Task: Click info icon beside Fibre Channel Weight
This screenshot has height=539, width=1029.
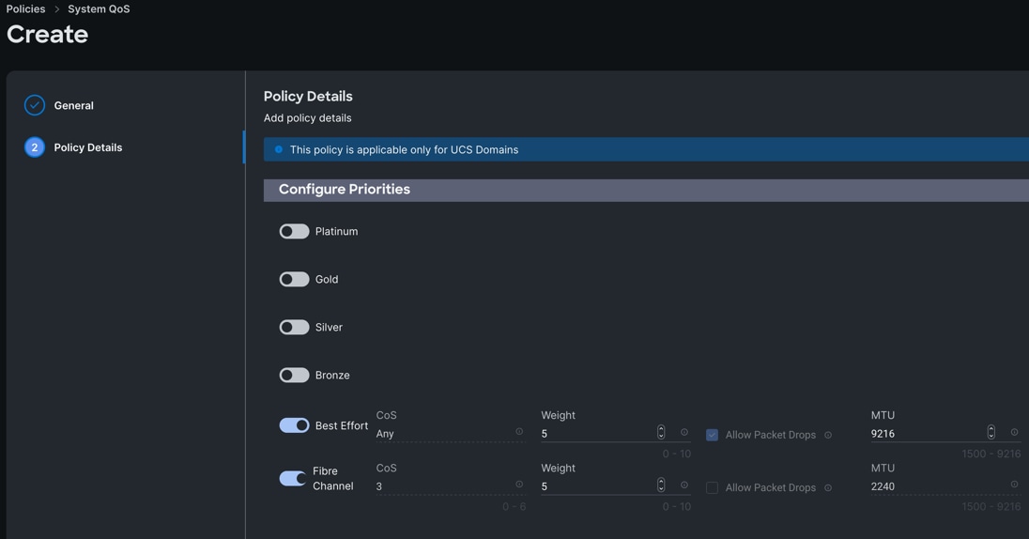Action: pyautogui.click(x=684, y=485)
